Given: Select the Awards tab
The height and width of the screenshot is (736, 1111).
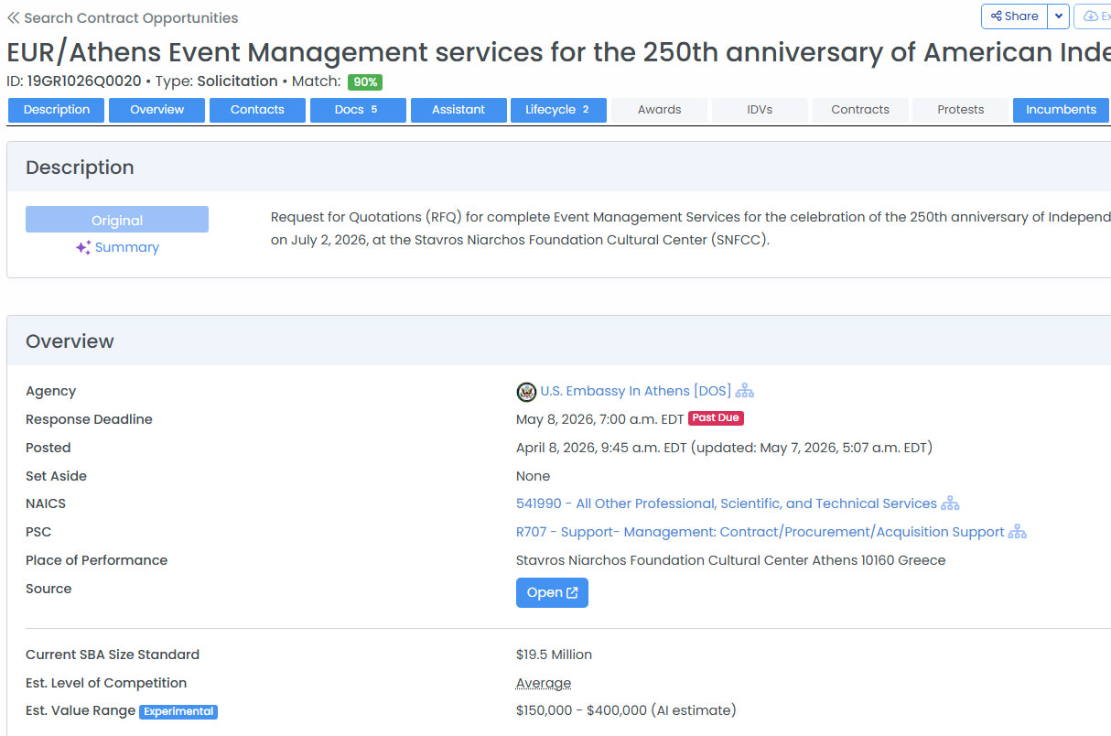Looking at the screenshot, I should [660, 110].
